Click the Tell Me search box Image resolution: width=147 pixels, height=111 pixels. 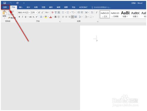pyautogui.click(x=101, y=7)
